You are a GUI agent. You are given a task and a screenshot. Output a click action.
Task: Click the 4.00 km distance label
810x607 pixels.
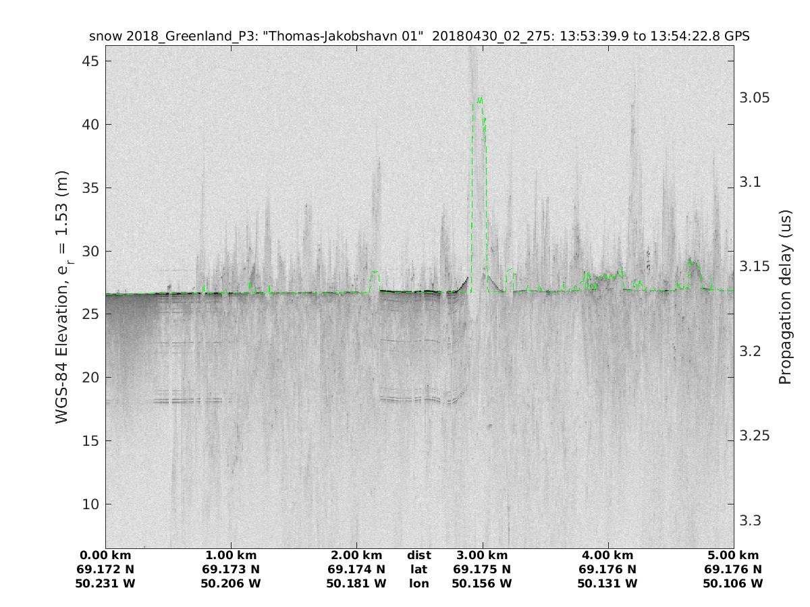point(607,556)
